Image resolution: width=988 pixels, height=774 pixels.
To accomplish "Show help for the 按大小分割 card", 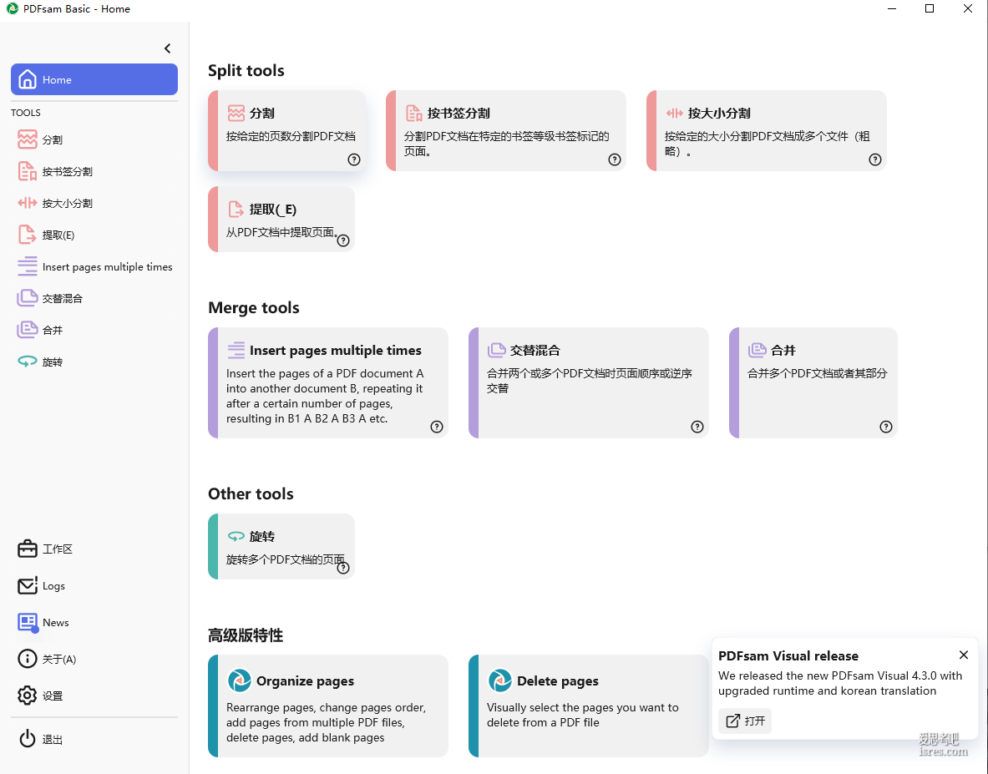I will 875,159.
